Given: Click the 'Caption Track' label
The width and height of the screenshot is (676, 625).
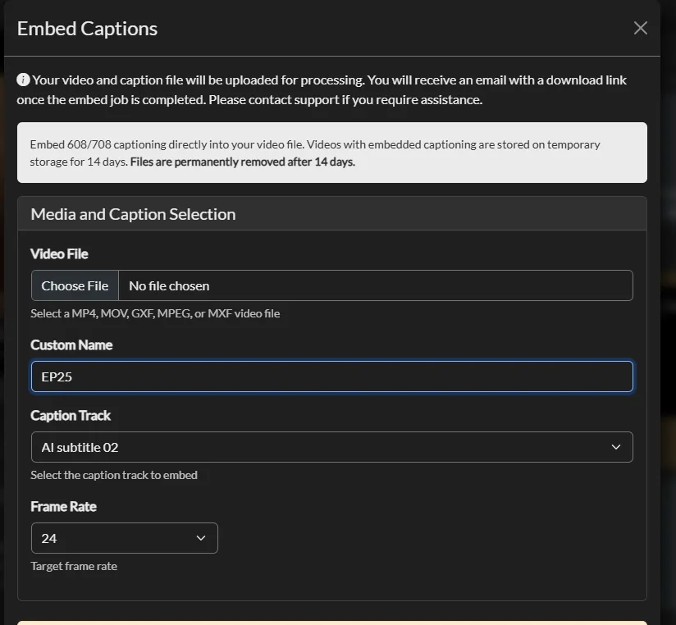Looking at the screenshot, I should (71, 415).
